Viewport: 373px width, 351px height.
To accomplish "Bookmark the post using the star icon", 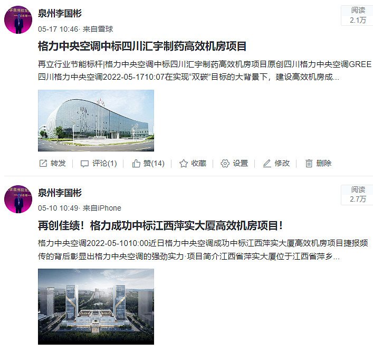I will (x=184, y=163).
